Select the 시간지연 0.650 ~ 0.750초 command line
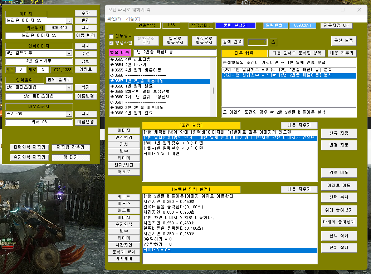Image resolution: width=371 pixels, height=274 pixels. tap(169, 211)
